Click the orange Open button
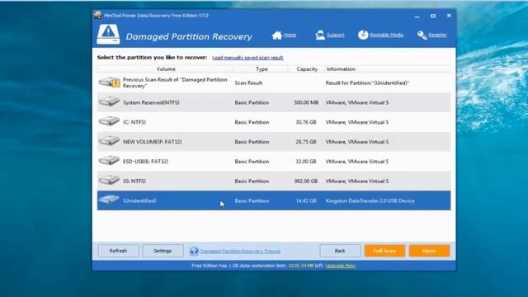Screen dimensions: 528x297 429,251
